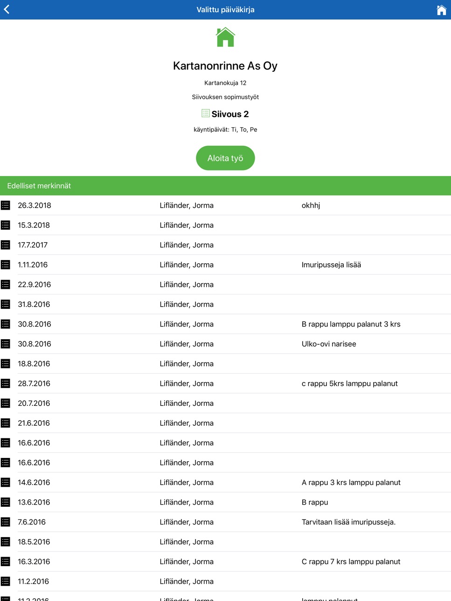Open list icon for entry 26.3.2018
Image resolution: width=451 pixels, height=601 pixels.
(6, 205)
